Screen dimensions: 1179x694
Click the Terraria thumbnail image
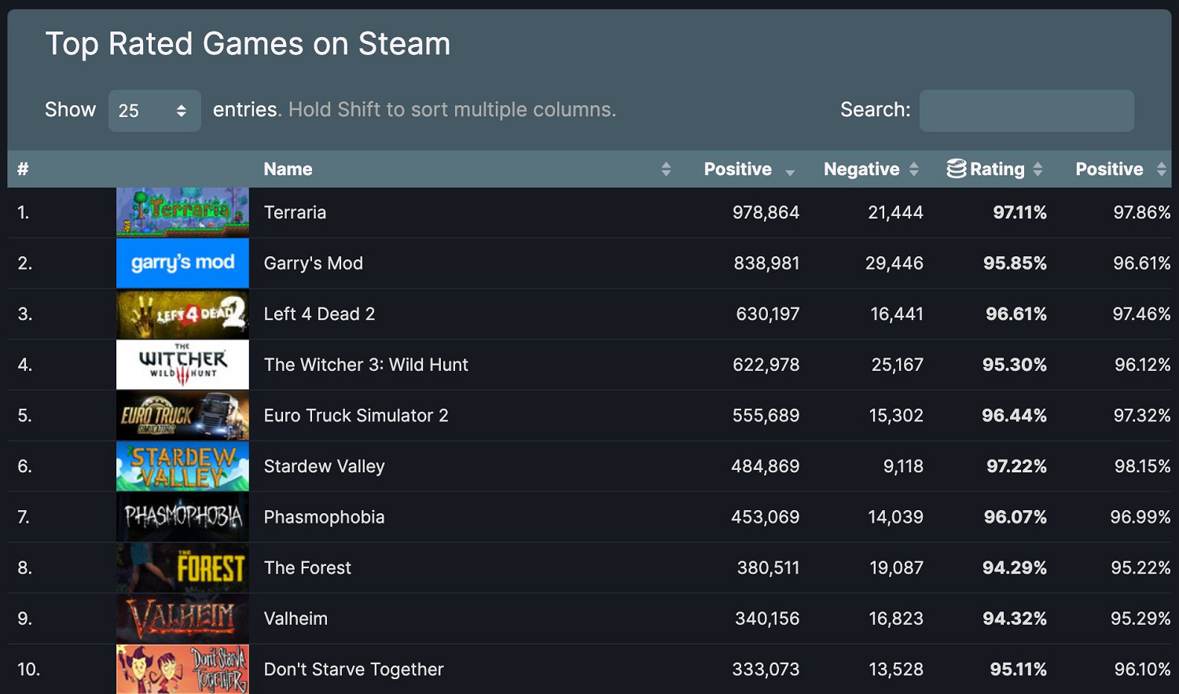click(182, 211)
